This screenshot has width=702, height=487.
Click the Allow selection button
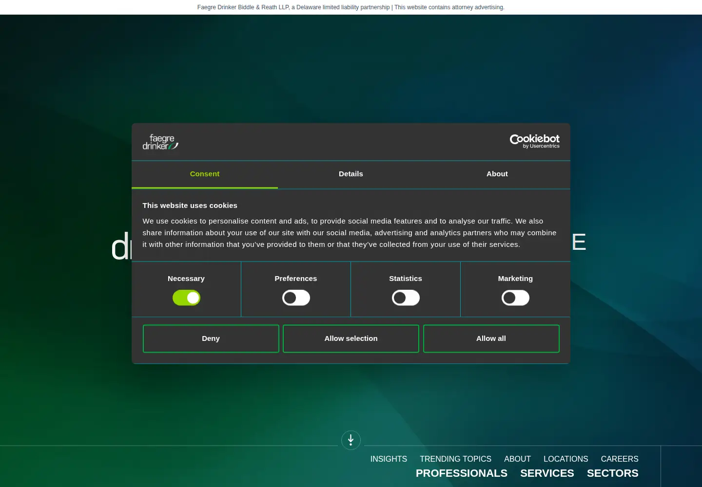(x=351, y=338)
